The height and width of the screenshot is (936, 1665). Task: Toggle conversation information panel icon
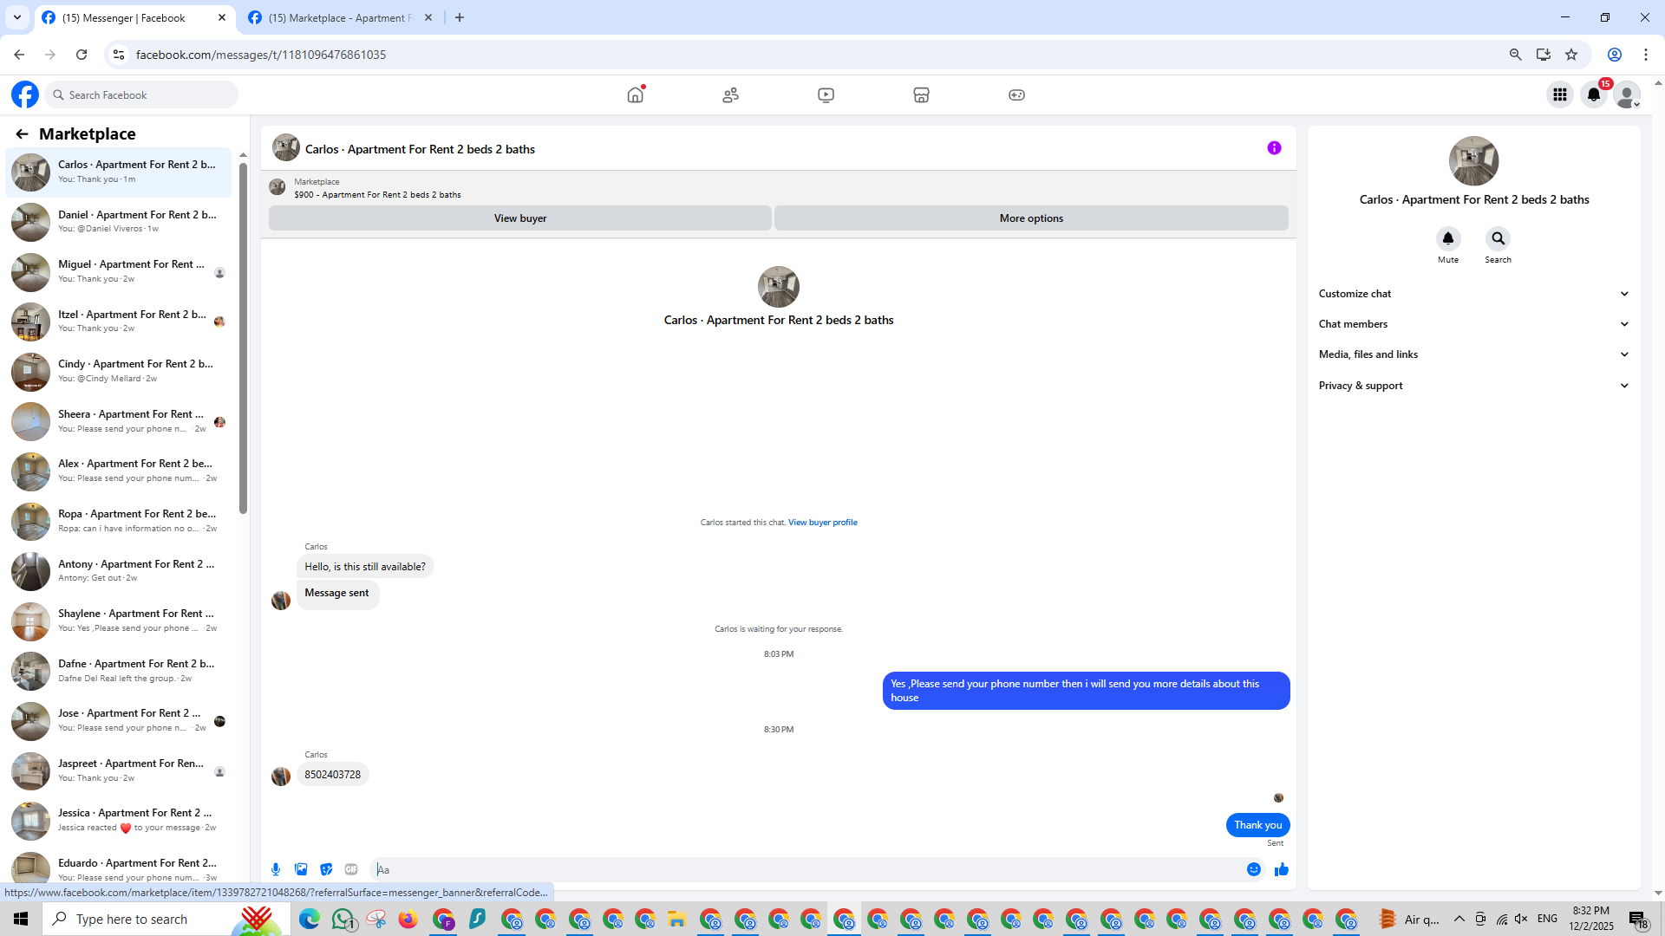pyautogui.click(x=1274, y=148)
